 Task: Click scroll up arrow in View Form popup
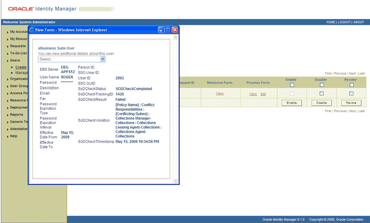coord(175,37)
